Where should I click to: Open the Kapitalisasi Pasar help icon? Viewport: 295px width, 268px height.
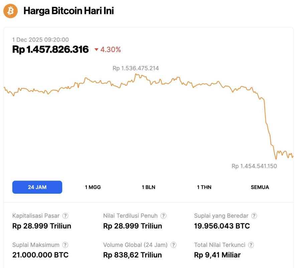(x=66, y=216)
